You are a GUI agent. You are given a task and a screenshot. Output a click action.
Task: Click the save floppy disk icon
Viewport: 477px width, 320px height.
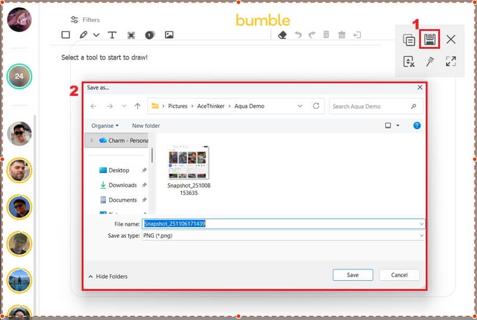(x=429, y=39)
